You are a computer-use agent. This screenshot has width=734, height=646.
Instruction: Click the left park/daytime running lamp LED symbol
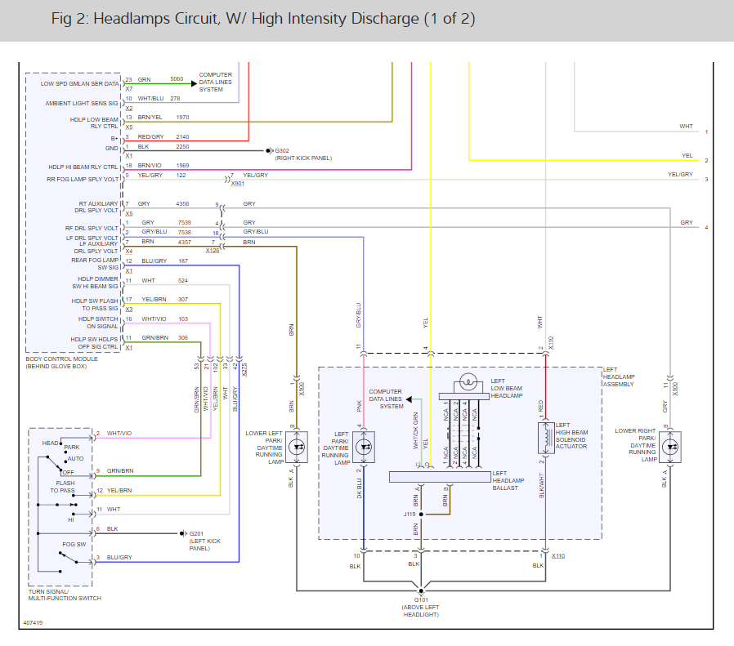coord(365,448)
